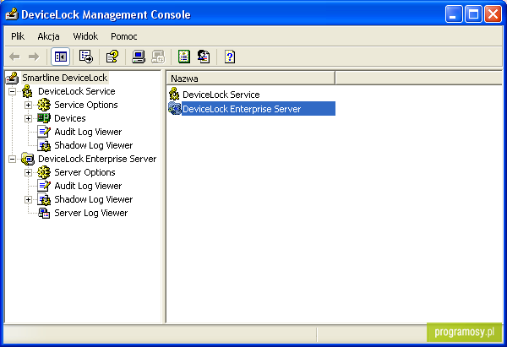
Task: Expand Shadow Log Viewer under Enterprise Server
Action: pyautogui.click(x=28, y=199)
